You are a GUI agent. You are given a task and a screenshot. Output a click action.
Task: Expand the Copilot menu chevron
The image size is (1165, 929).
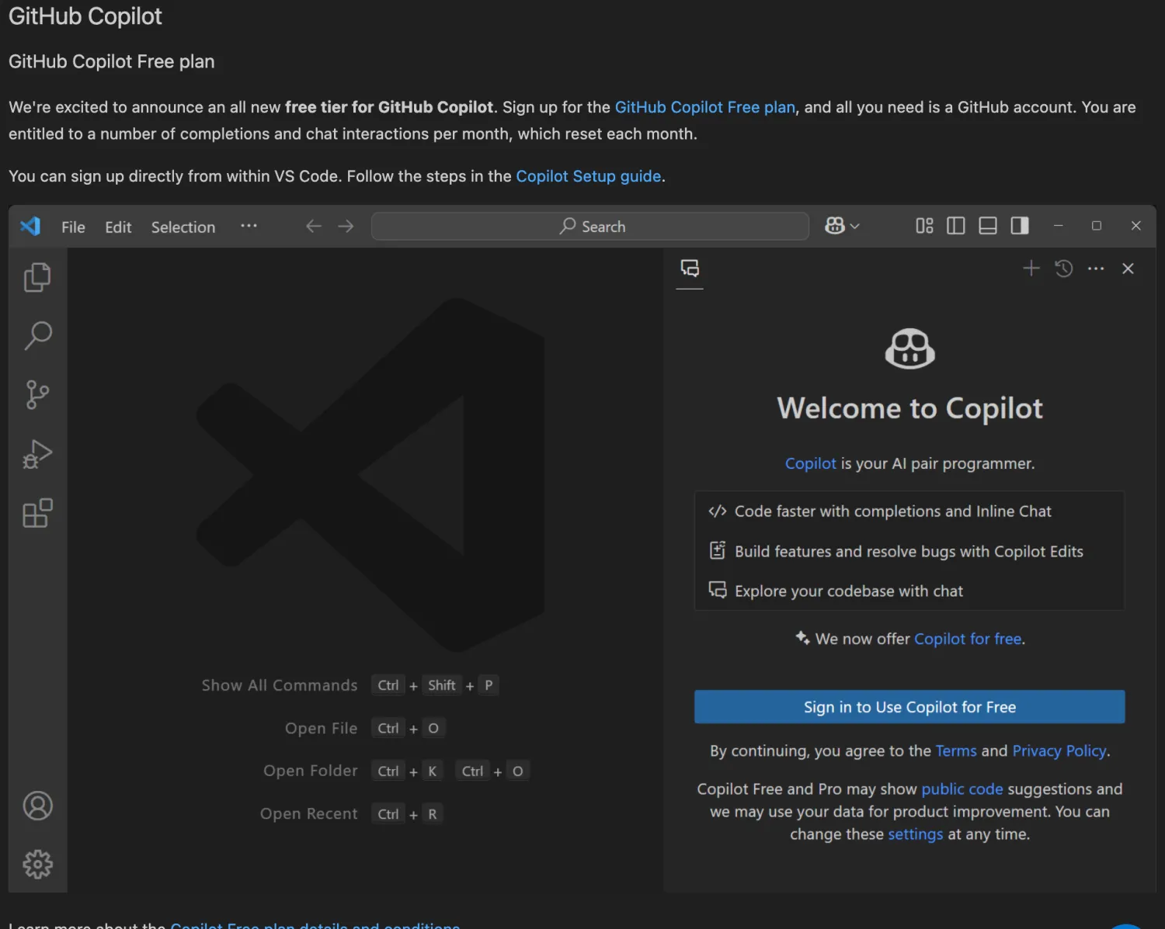click(855, 226)
